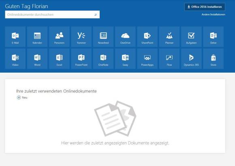The image size is (235, 166).
Task: Open the SharePoint tile
Action: click(147, 37)
